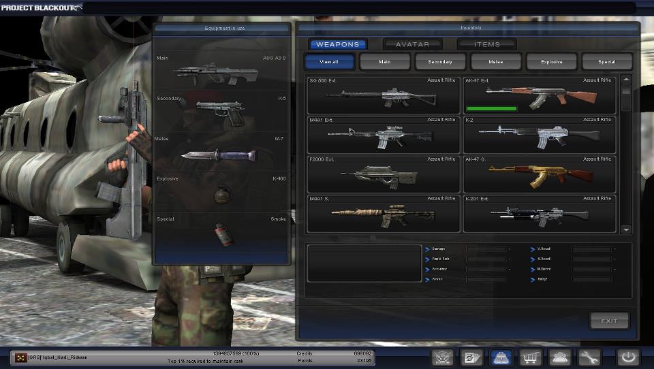Click the EXIT button
Image resolution: width=654 pixels, height=369 pixels.
pos(609,321)
